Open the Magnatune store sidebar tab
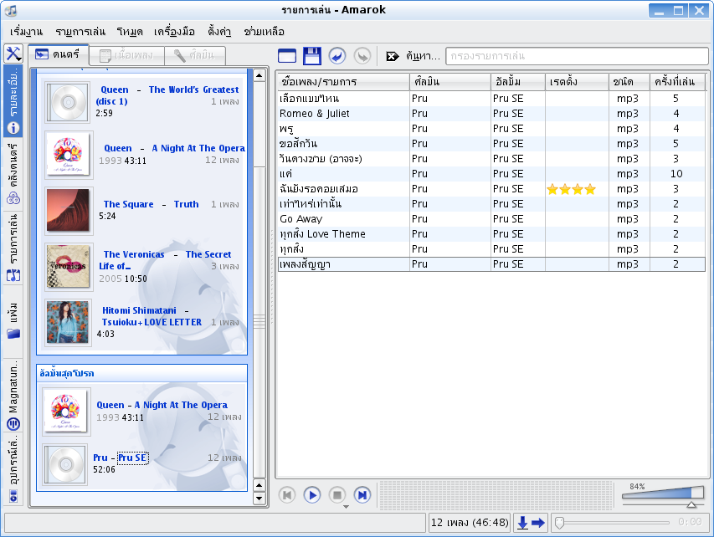The image size is (714, 537). [13, 396]
